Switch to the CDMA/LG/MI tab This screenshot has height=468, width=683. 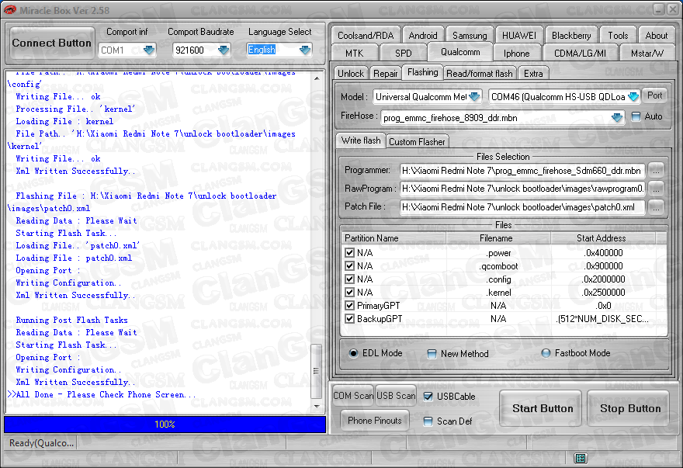(580, 53)
